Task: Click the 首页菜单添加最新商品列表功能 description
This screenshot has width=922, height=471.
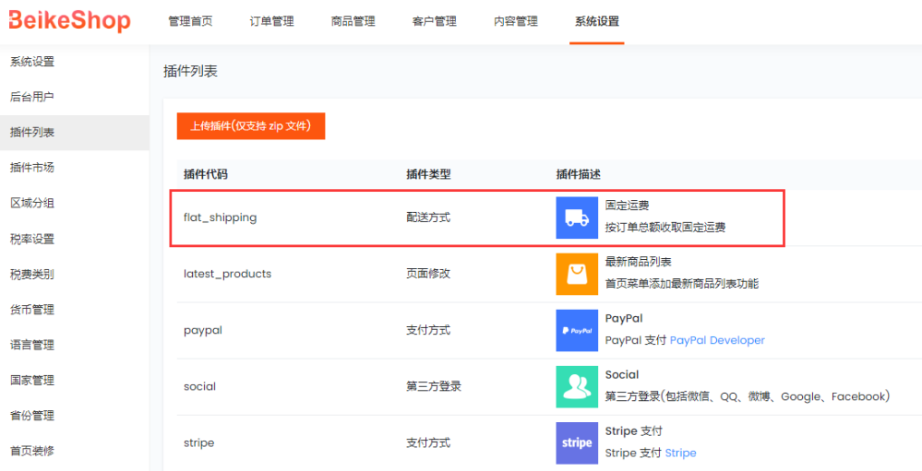Action: 682,284
